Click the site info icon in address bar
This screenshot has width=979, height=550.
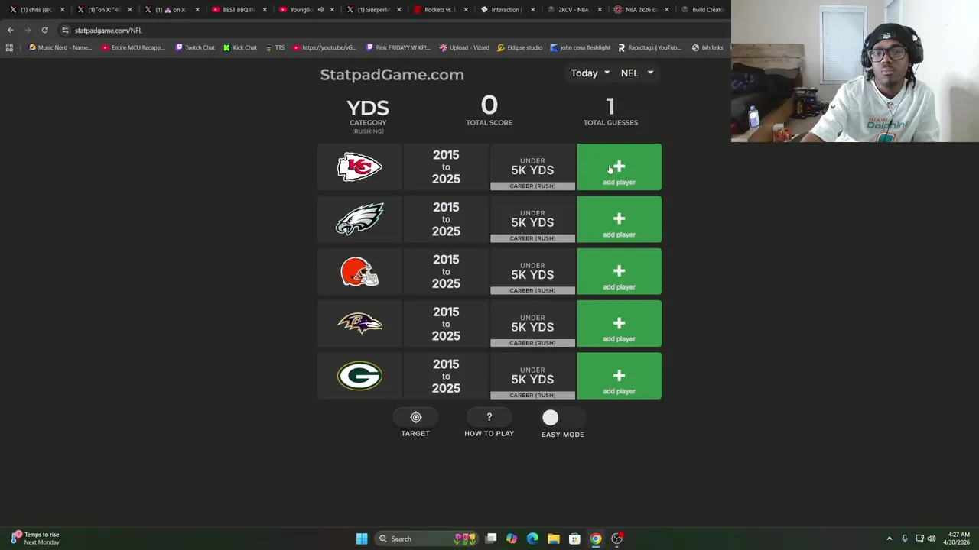pyautogui.click(x=65, y=31)
